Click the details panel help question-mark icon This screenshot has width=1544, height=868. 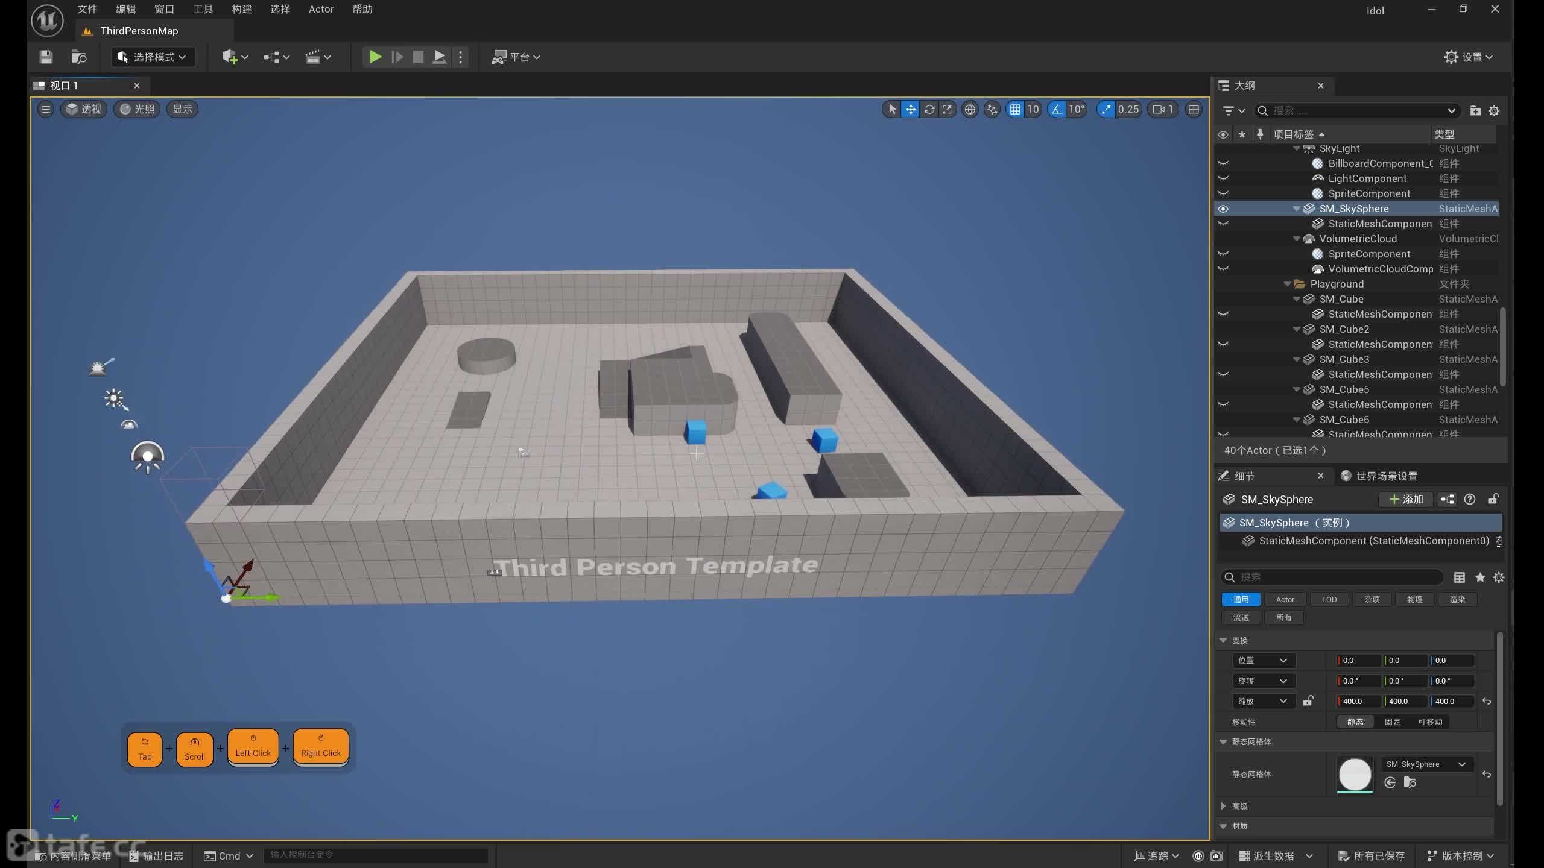click(1470, 499)
